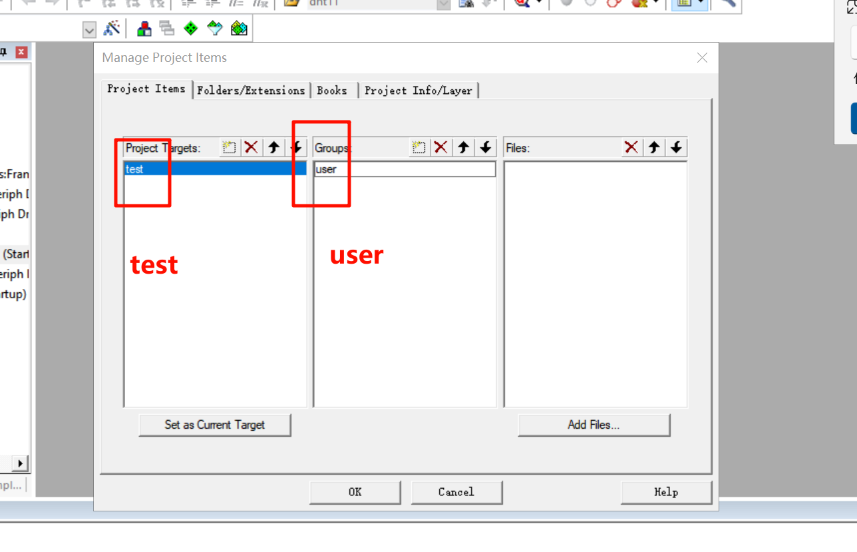Confirm the dialog with OK
This screenshot has width=857, height=552.
point(355,492)
